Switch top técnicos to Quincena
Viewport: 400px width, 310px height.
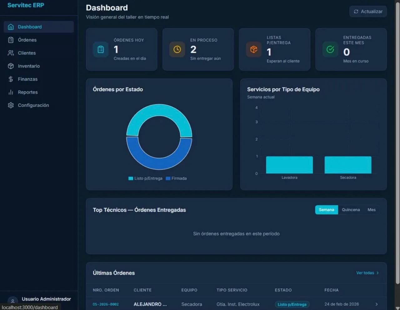pos(351,210)
